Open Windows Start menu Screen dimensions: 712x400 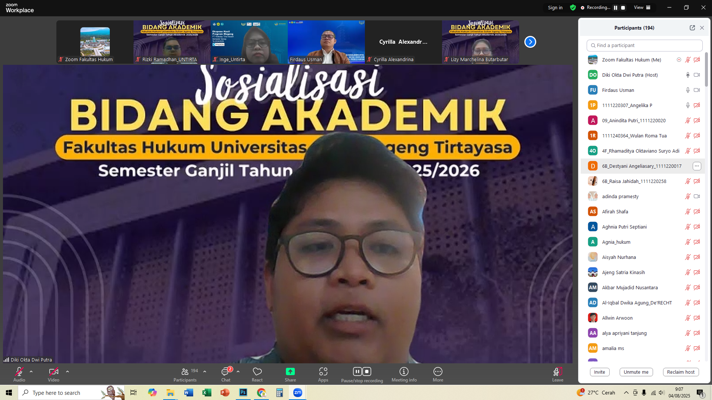9,393
